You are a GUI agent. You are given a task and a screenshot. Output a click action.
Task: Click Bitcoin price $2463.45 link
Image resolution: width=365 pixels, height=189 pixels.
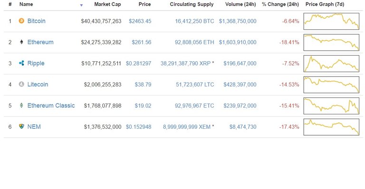tap(140, 21)
